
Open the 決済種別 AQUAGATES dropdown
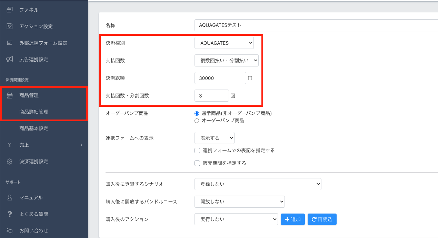pos(224,43)
